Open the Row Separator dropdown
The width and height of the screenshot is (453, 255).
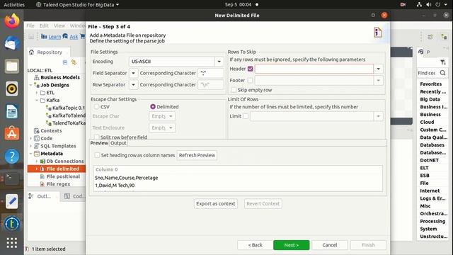pos(134,85)
